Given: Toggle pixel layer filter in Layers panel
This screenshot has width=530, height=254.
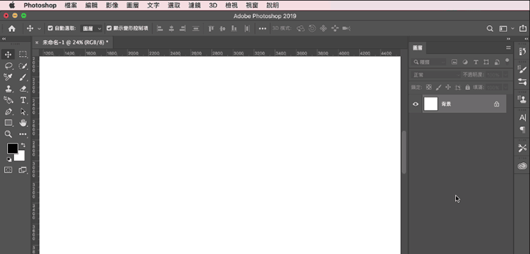Looking at the screenshot, I should [x=454, y=62].
